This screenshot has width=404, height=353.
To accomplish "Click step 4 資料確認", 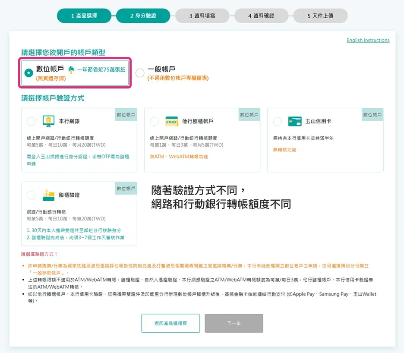I will click(261, 16).
